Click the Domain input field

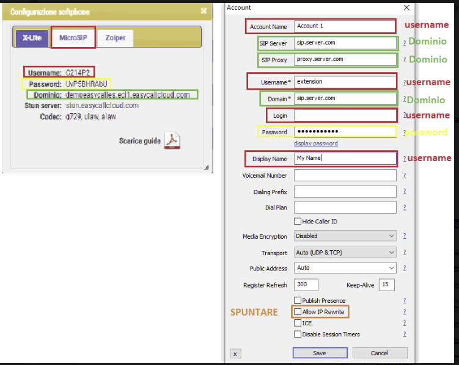pyautogui.click(x=345, y=98)
